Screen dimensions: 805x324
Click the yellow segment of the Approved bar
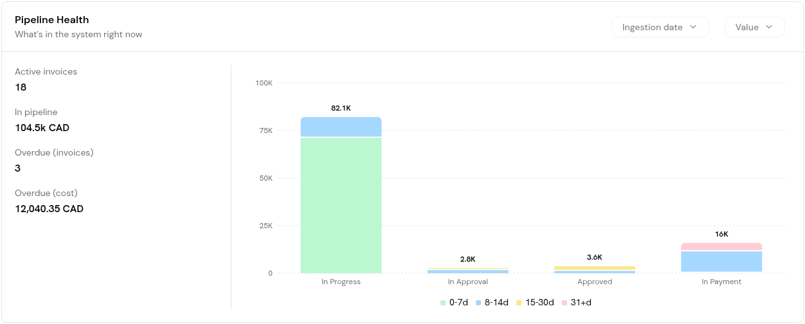click(x=595, y=268)
